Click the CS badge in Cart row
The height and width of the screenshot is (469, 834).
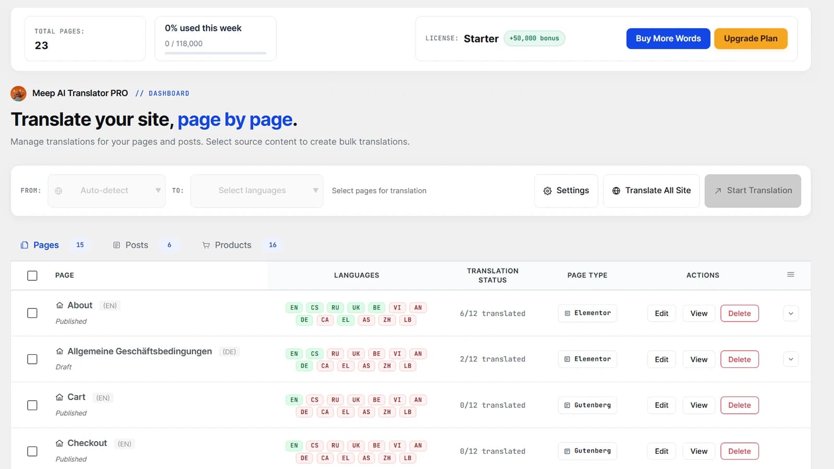click(315, 400)
